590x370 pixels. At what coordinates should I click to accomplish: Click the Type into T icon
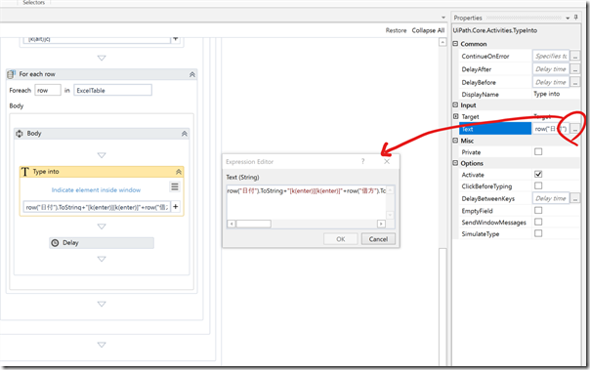(24, 172)
